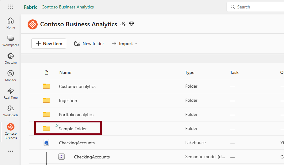Open the Workspaces pane
Image resolution: width=284 pixels, height=165 pixels.
(11, 41)
